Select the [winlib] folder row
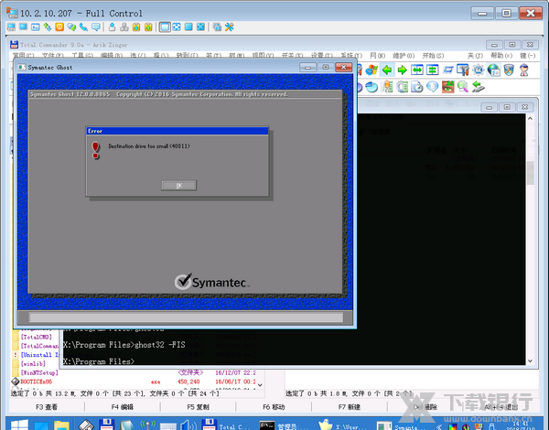This screenshot has height=430, width=549. tap(33, 364)
